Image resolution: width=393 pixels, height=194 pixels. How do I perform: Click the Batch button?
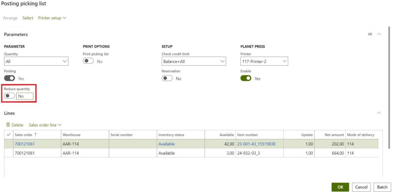coord(382,187)
